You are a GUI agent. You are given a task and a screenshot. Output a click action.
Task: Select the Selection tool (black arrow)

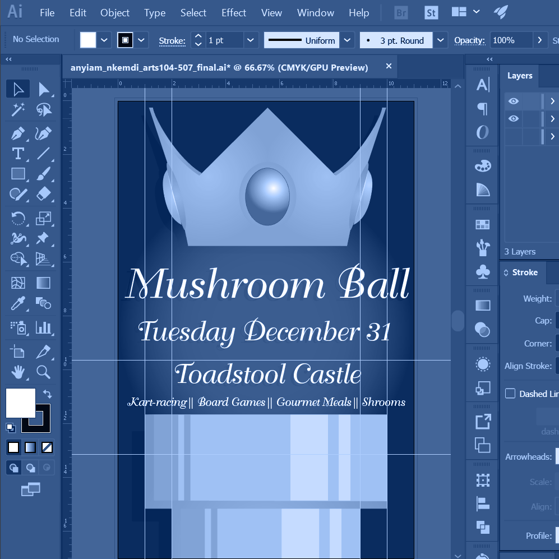tap(18, 89)
